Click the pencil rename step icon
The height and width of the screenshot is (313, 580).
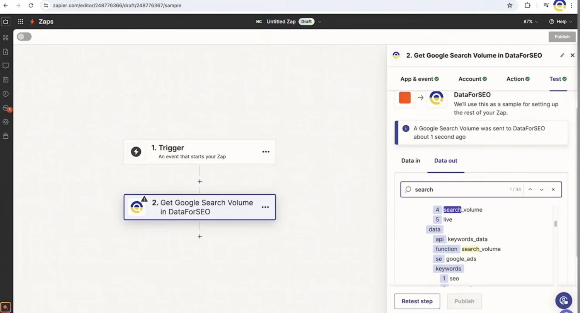coord(562,55)
